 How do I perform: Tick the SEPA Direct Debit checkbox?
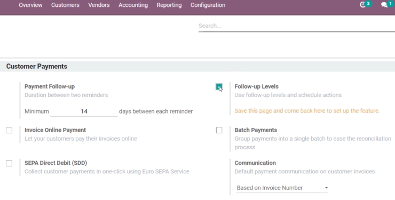(x=9, y=163)
